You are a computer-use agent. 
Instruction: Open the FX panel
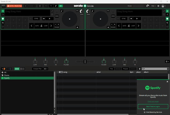pyautogui.click(x=51, y=6)
